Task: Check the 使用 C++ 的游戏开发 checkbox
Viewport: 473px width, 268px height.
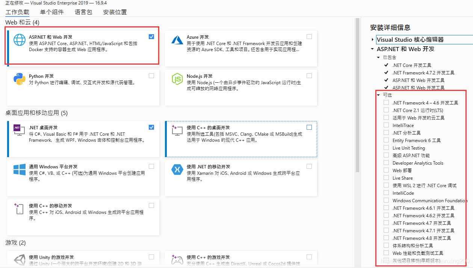Action: 309,257
